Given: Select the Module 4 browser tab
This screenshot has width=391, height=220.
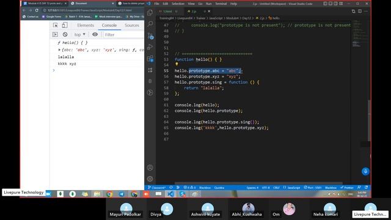Looking at the screenshot, I should pos(45,3).
